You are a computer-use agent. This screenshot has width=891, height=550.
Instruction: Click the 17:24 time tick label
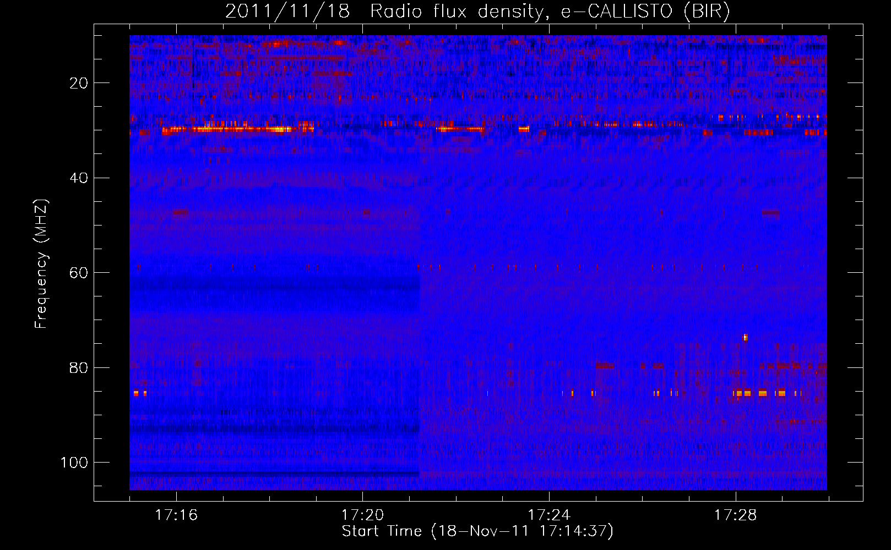pyautogui.click(x=549, y=515)
